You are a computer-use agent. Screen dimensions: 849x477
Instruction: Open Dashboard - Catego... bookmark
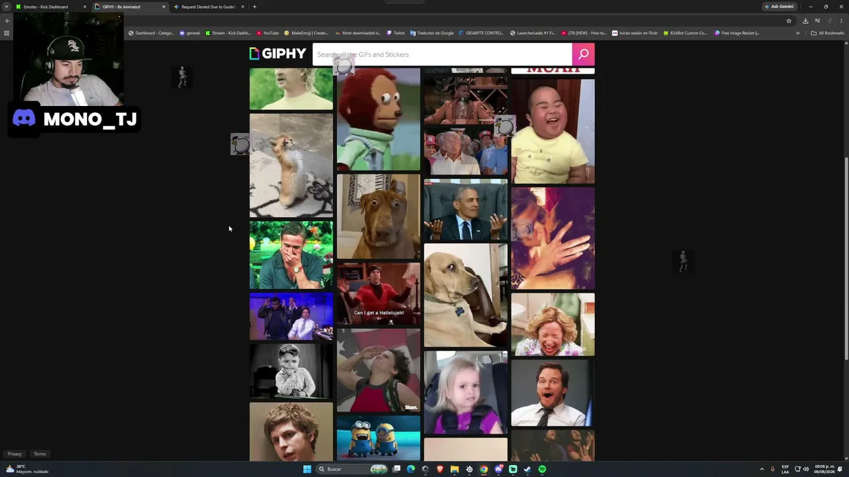click(151, 33)
